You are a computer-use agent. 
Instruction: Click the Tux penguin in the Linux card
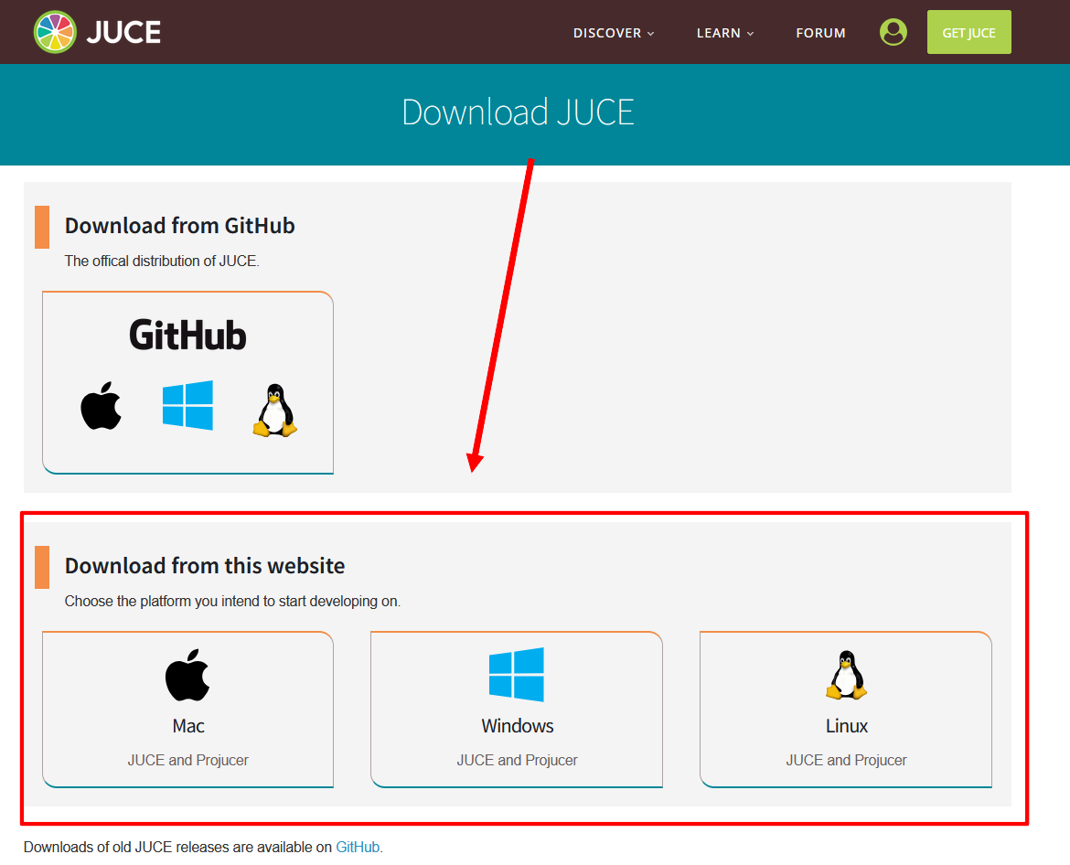(x=846, y=675)
